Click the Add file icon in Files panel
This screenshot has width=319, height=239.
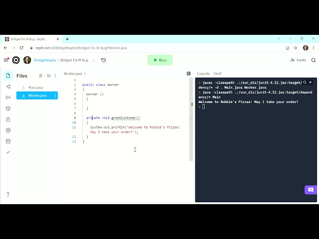(41, 76)
